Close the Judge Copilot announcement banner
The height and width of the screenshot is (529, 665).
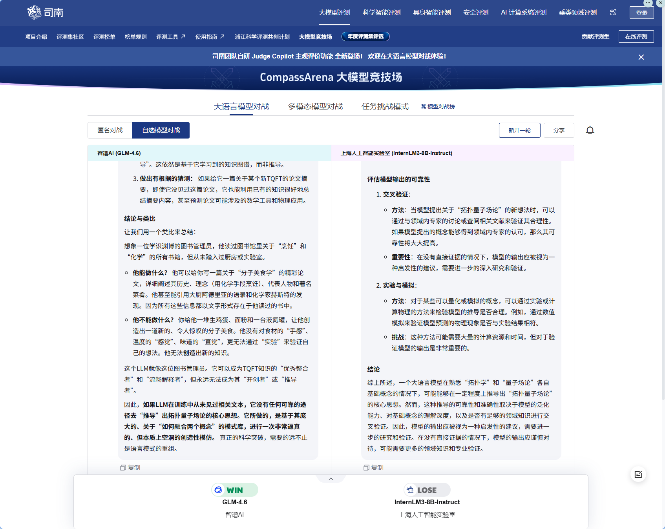coord(641,57)
